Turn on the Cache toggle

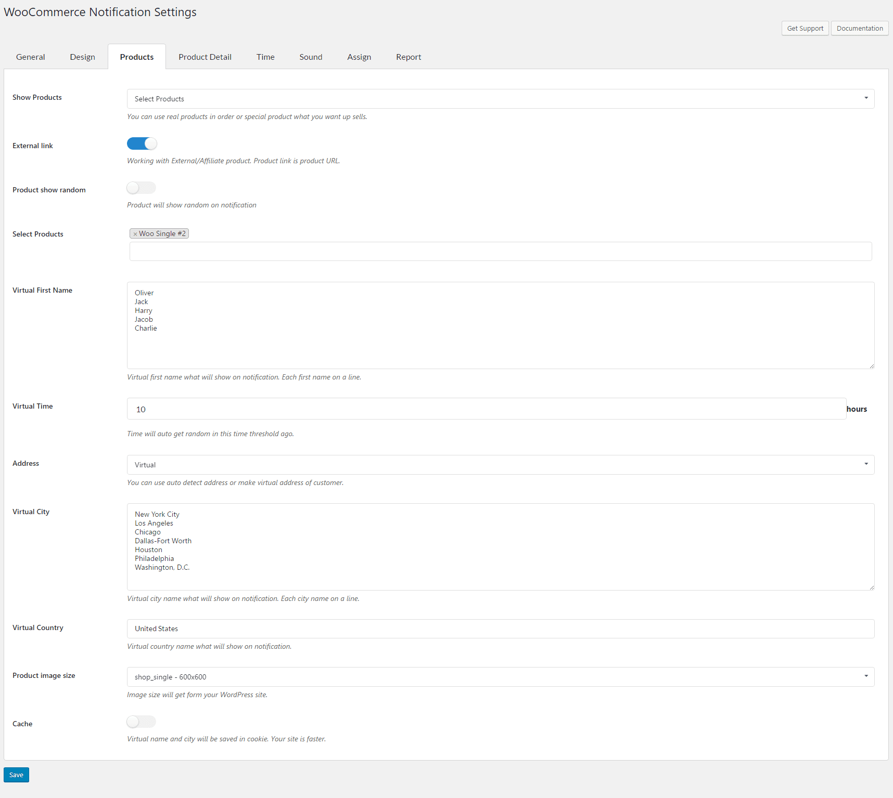141,722
